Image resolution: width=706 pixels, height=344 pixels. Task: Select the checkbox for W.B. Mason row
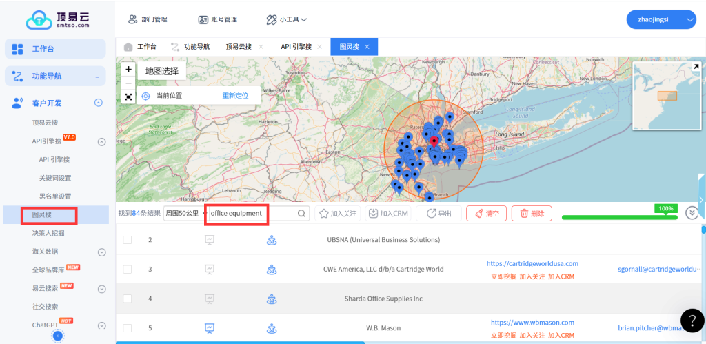127,328
